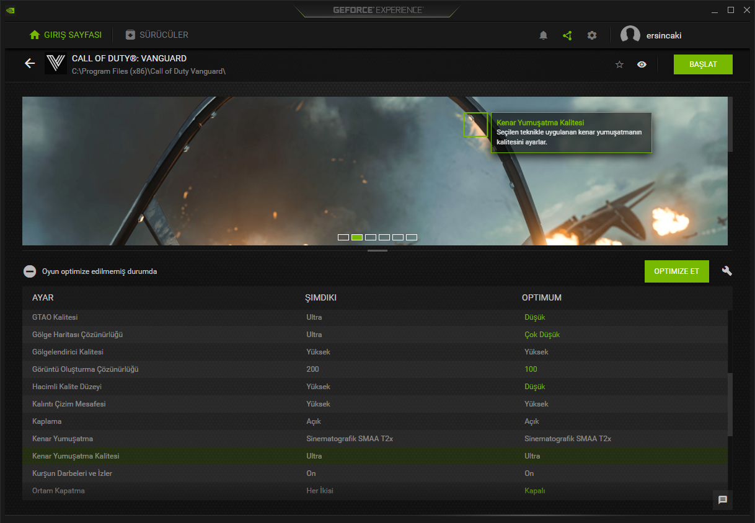Image resolution: width=755 pixels, height=523 pixels.
Task: Mark game as favorite with star
Action: pyautogui.click(x=619, y=64)
